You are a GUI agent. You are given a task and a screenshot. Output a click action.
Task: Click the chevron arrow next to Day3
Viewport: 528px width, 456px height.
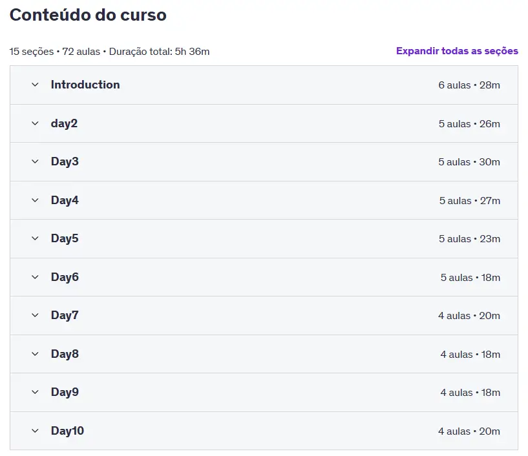pyautogui.click(x=35, y=161)
